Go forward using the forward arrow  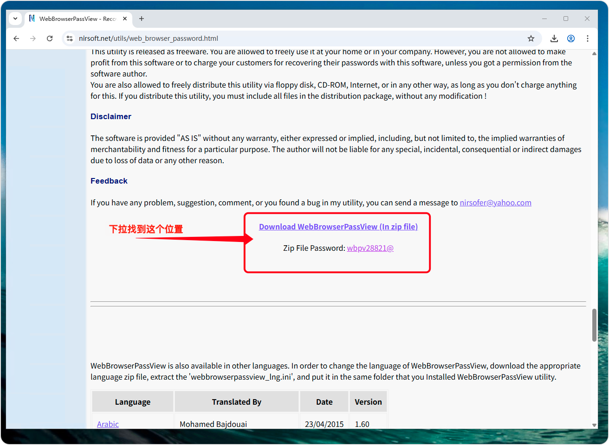coord(33,38)
